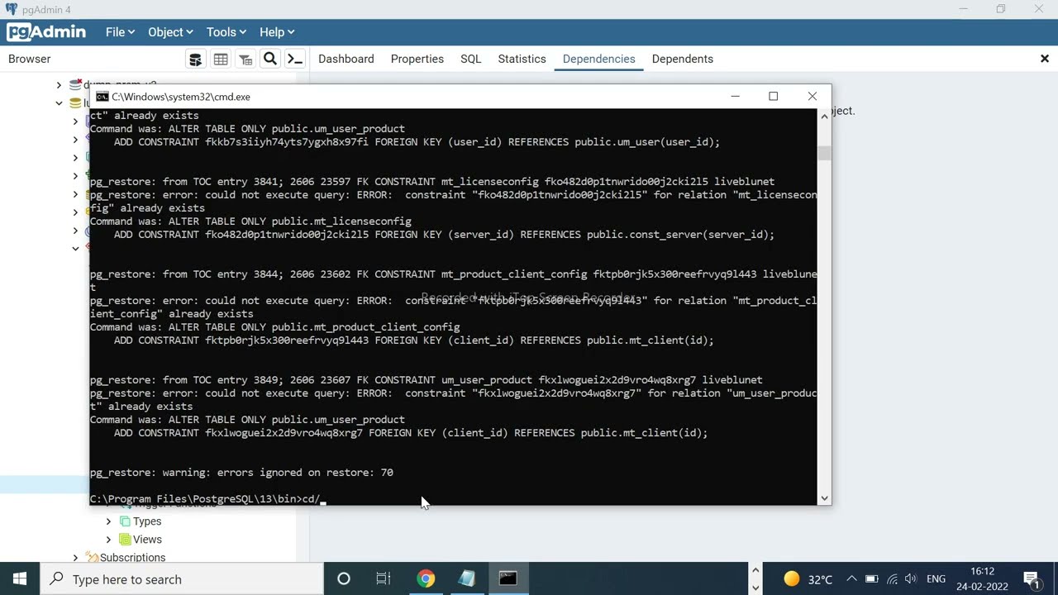Click the View Data table icon
Viewport: 1058px width, 595px height.
point(221,59)
